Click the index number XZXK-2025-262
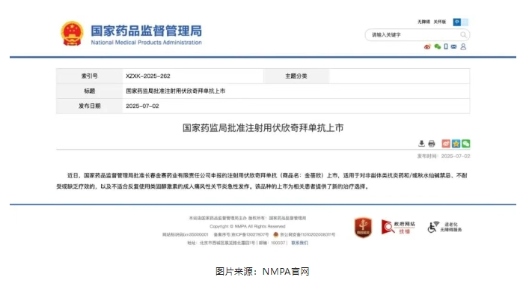Screen dimensions: 529x292 pos(148,76)
